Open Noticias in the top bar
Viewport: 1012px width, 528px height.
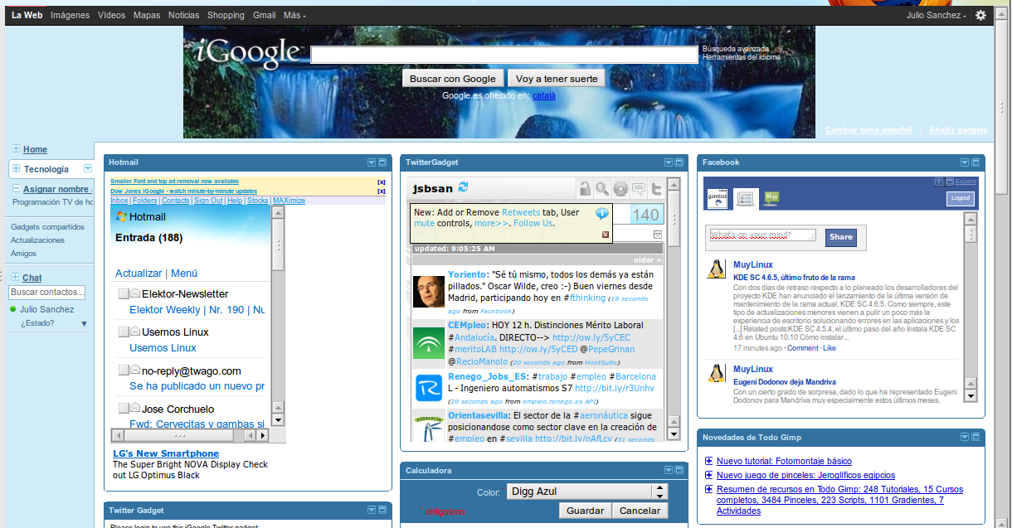coord(183,16)
